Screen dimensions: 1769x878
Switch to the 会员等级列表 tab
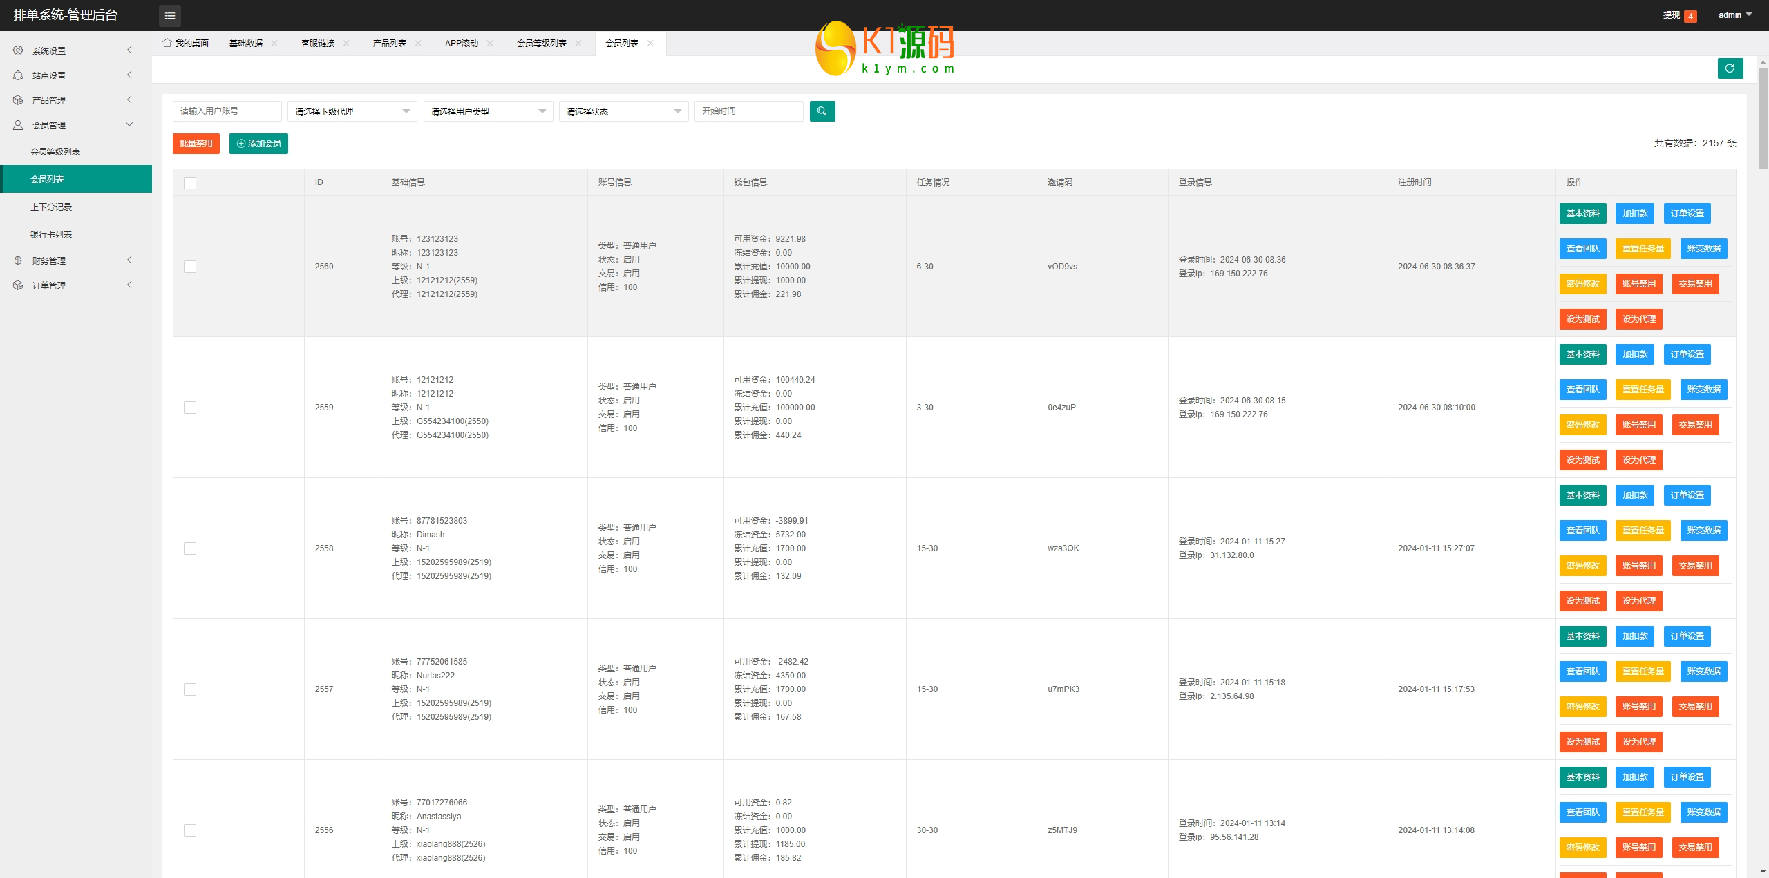click(x=541, y=43)
